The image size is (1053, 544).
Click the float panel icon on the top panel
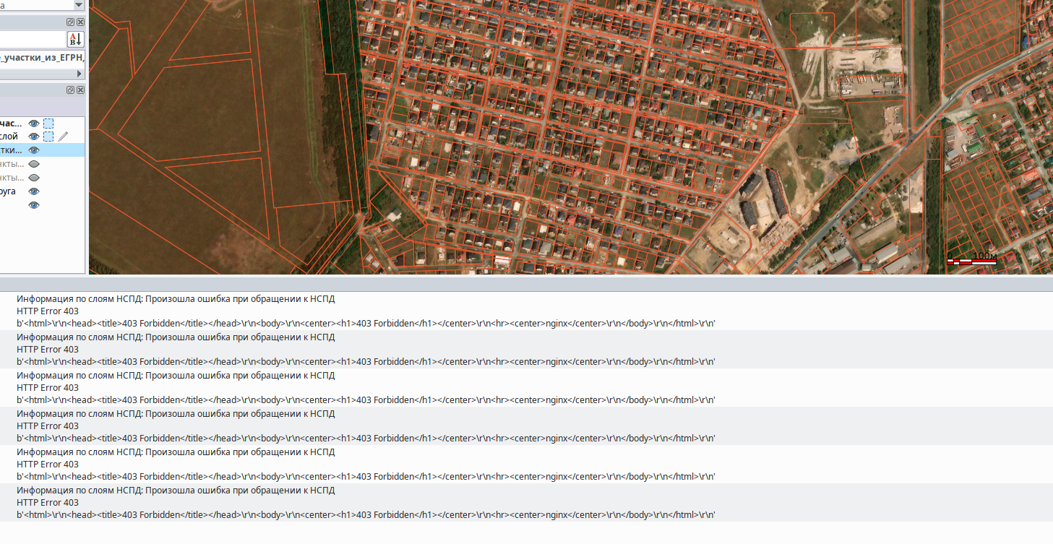[70, 22]
